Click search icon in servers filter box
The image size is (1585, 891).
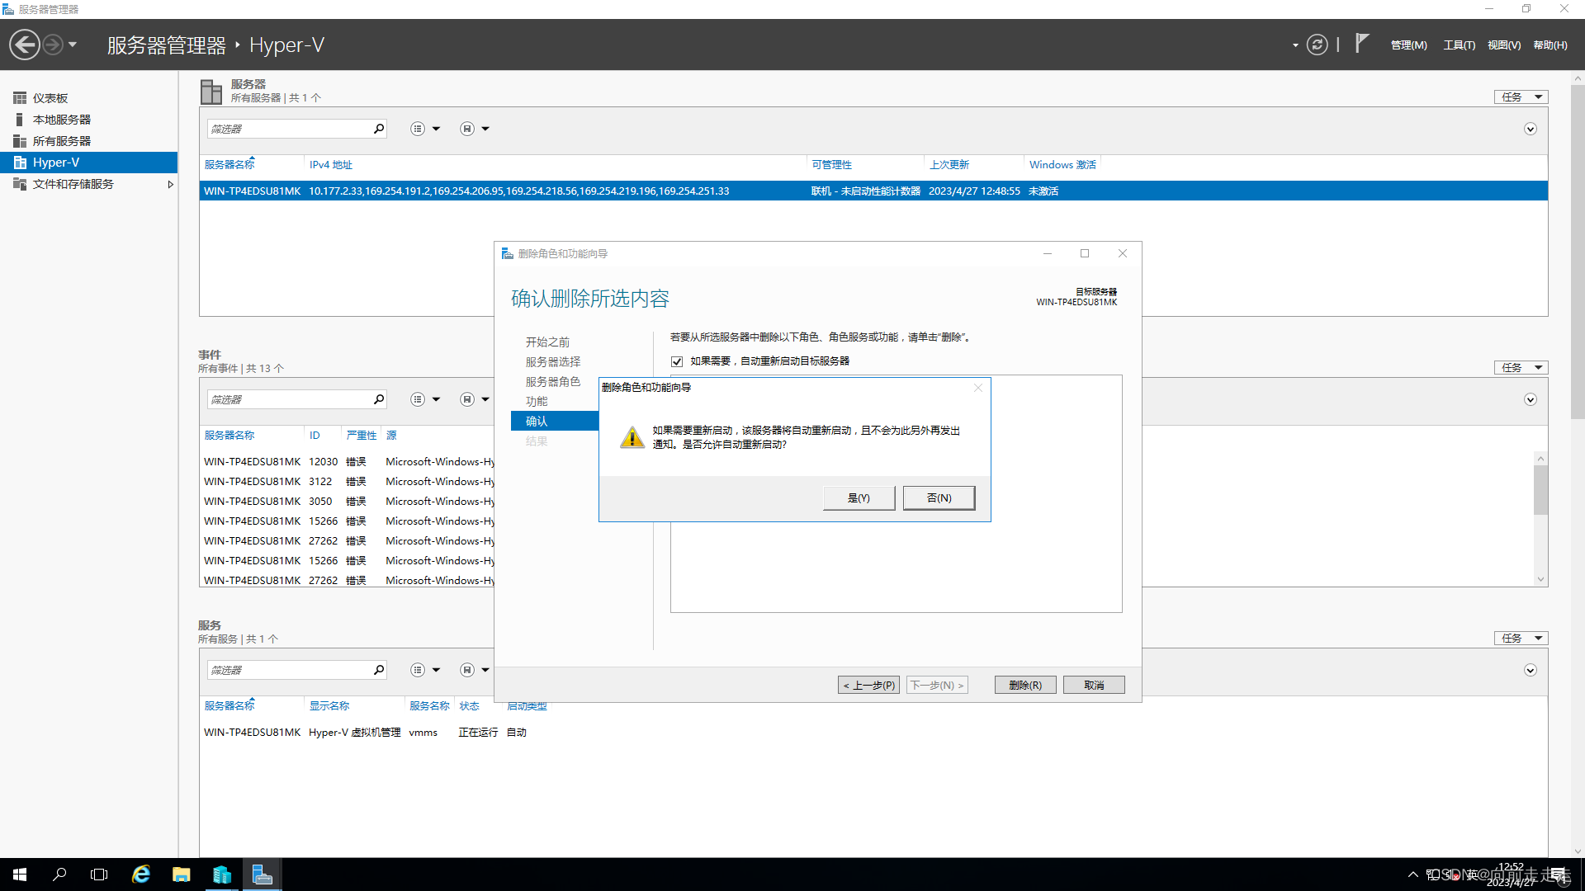[x=379, y=129]
